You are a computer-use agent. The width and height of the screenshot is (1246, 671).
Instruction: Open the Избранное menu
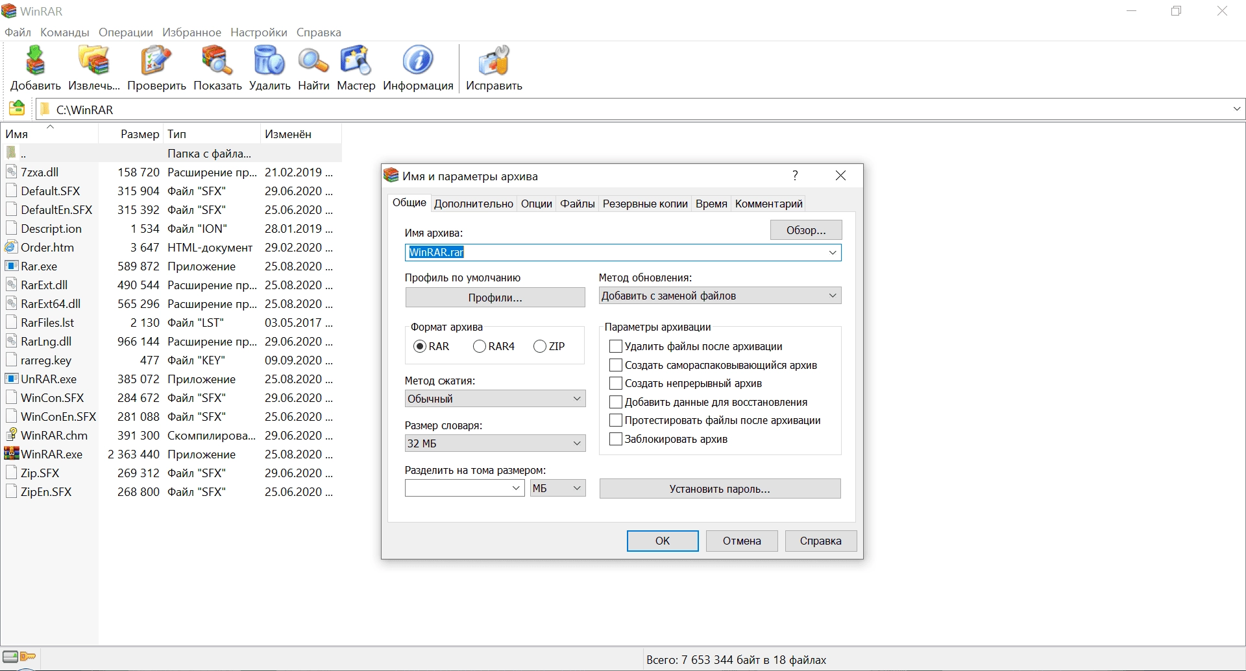[x=191, y=32]
